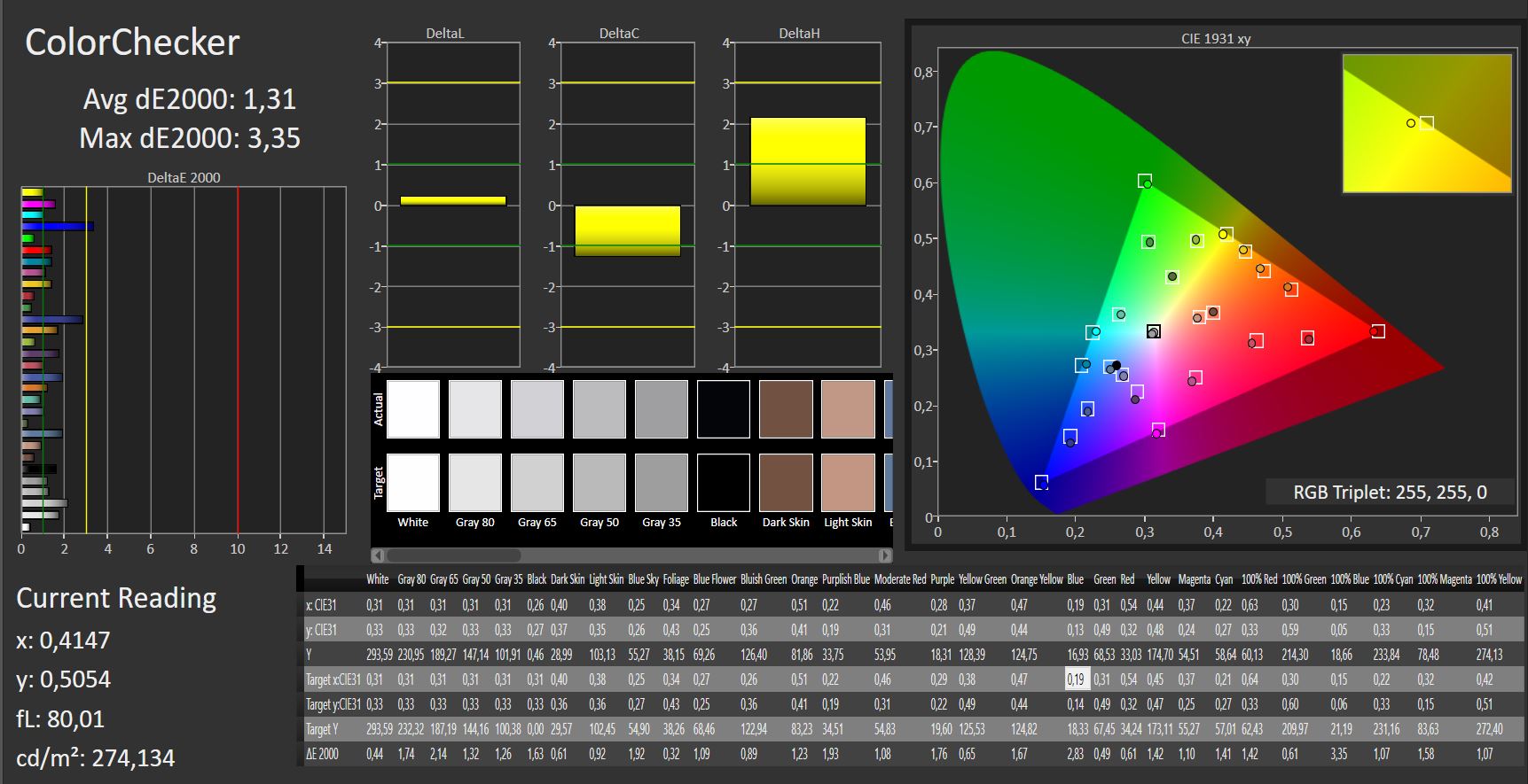Click the 'y: 0,5054' current reading
Viewport: 1528px width, 784px height.
click(63, 679)
